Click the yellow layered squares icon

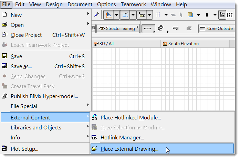coord(190,15)
